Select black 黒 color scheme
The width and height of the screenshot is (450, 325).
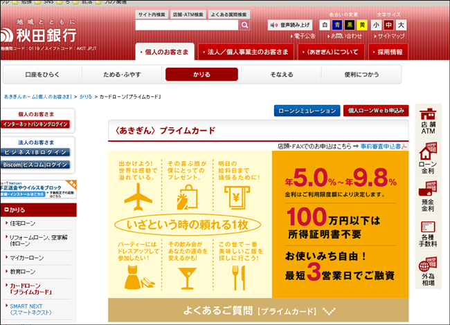click(x=350, y=25)
